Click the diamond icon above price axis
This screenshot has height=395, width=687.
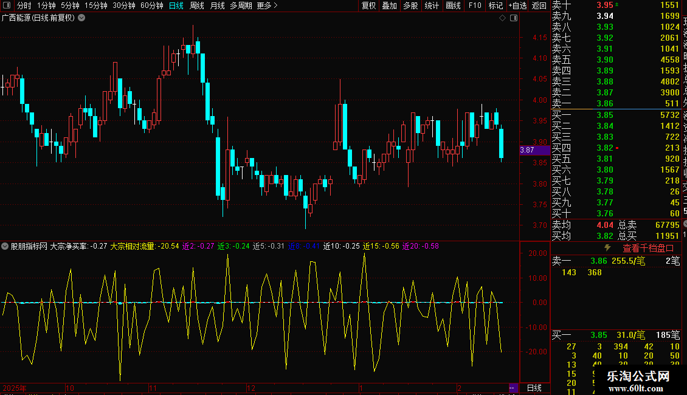(503, 18)
